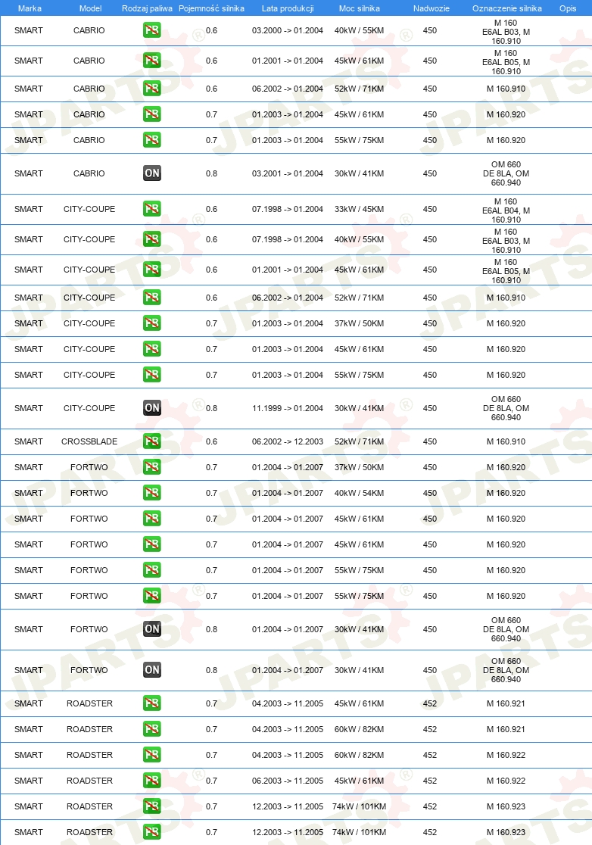Click petrol icon for Cabrio 0.6 45kW / 61KM
This screenshot has width=592, height=845.
pyautogui.click(x=152, y=61)
